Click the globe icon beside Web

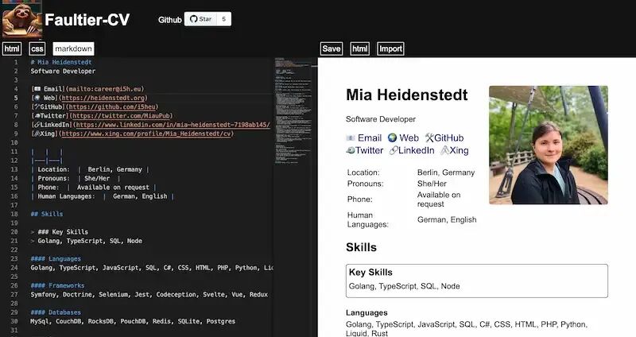click(x=392, y=138)
